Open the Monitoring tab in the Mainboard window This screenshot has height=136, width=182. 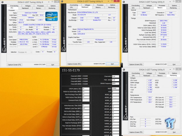(112, 7)
